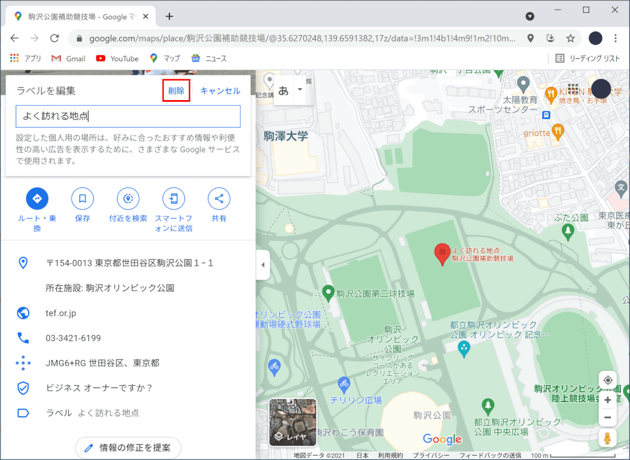630x460 pixels.
Task: Click the browser forward arrow
Action: pyautogui.click(x=34, y=38)
